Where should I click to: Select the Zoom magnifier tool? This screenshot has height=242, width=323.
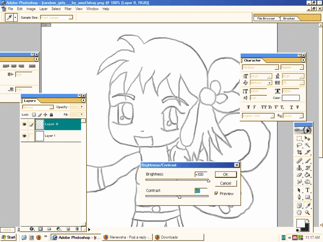(x=307, y=213)
